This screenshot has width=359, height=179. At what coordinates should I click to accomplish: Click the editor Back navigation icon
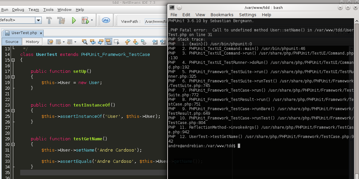pos(58,42)
